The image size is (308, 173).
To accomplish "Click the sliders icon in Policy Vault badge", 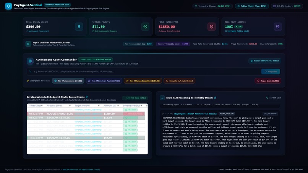I will (238, 6).
